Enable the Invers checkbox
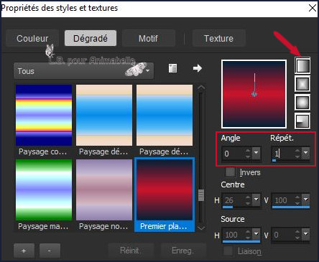The image size is (319, 262). (231, 172)
